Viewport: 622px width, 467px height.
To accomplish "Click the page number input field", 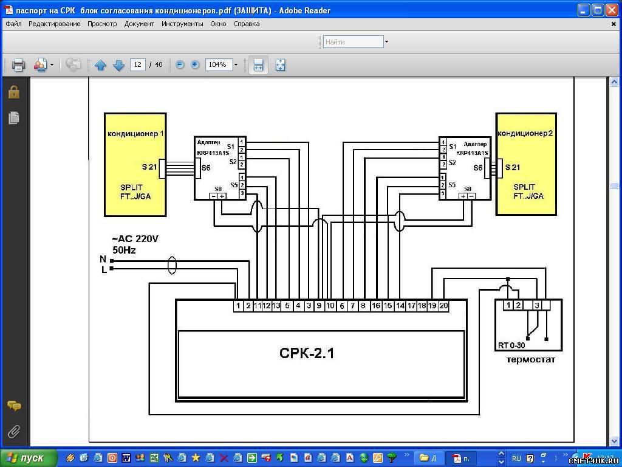I will click(x=137, y=64).
